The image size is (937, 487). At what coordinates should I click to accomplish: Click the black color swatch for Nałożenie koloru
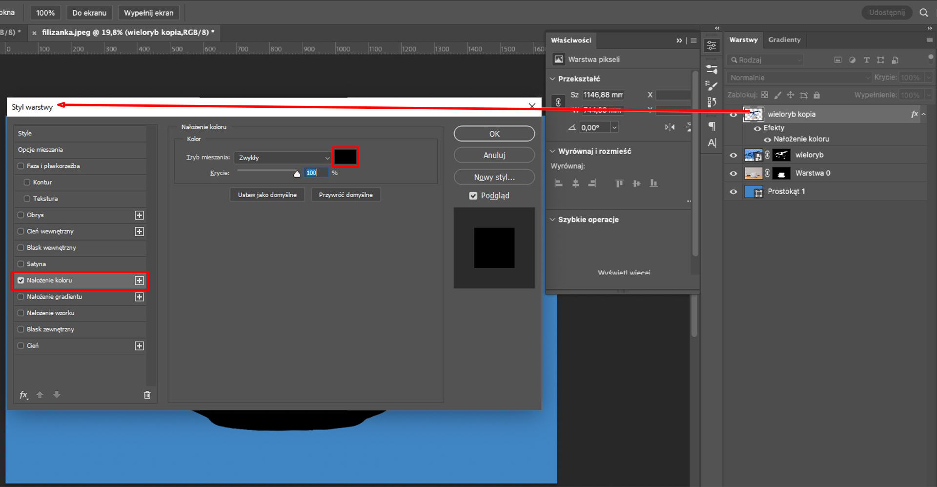[x=345, y=157]
